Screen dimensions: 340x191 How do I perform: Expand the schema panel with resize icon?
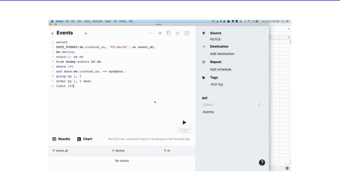point(259,105)
